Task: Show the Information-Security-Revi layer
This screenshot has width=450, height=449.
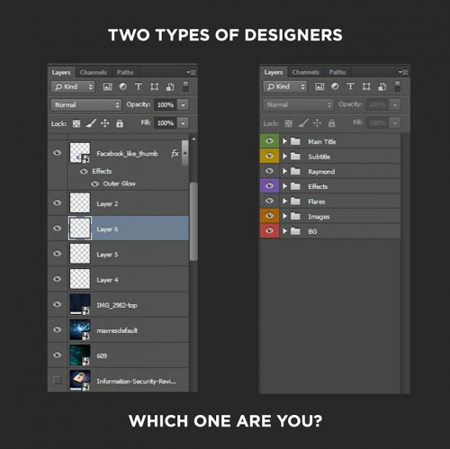Action: [x=57, y=381]
